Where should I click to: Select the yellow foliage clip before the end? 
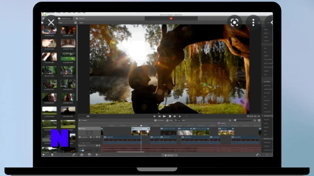(x=226, y=131)
